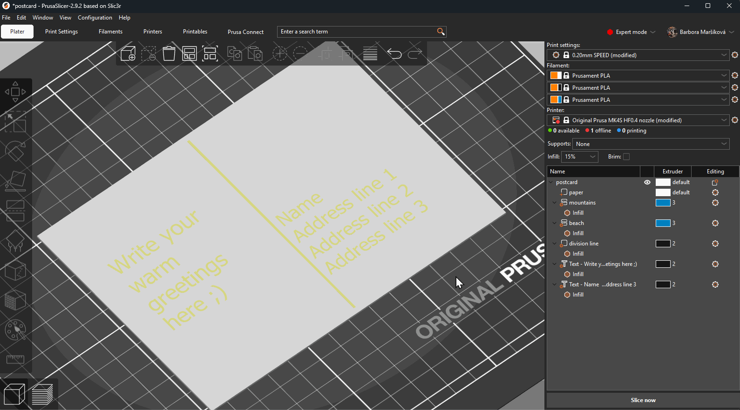Click the Add object toolbar icon
This screenshot has height=410, width=740.
click(x=128, y=54)
